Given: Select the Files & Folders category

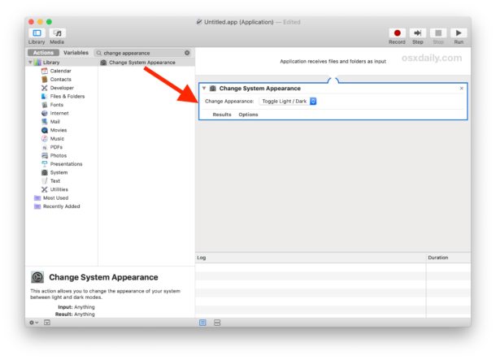Looking at the screenshot, I should click(x=67, y=96).
